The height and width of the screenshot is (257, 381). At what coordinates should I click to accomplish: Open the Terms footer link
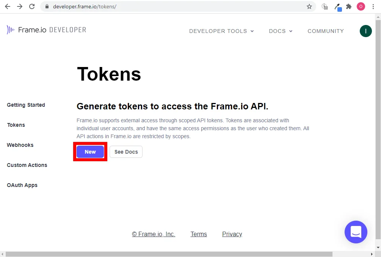199,234
